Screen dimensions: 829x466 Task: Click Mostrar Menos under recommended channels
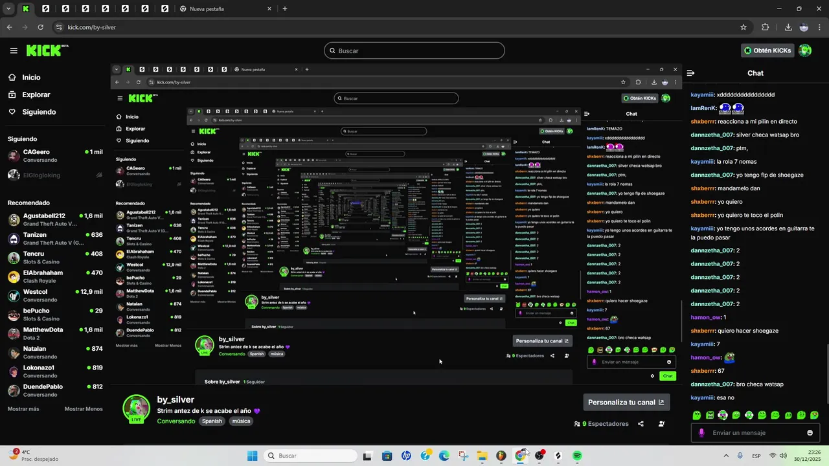pyautogui.click(x=84, y=409)
